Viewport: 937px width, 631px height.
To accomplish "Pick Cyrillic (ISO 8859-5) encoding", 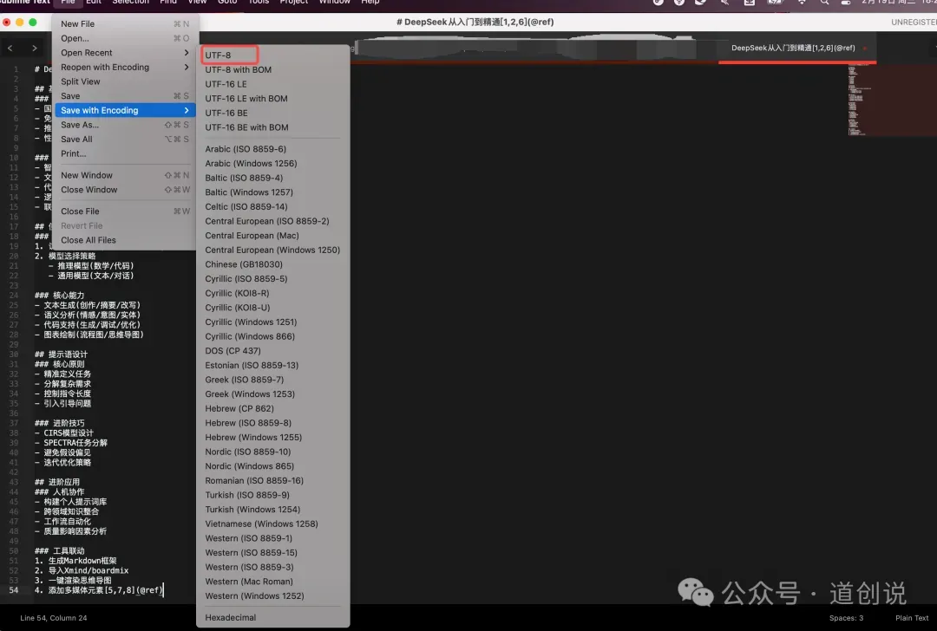I will click(273, 279).
